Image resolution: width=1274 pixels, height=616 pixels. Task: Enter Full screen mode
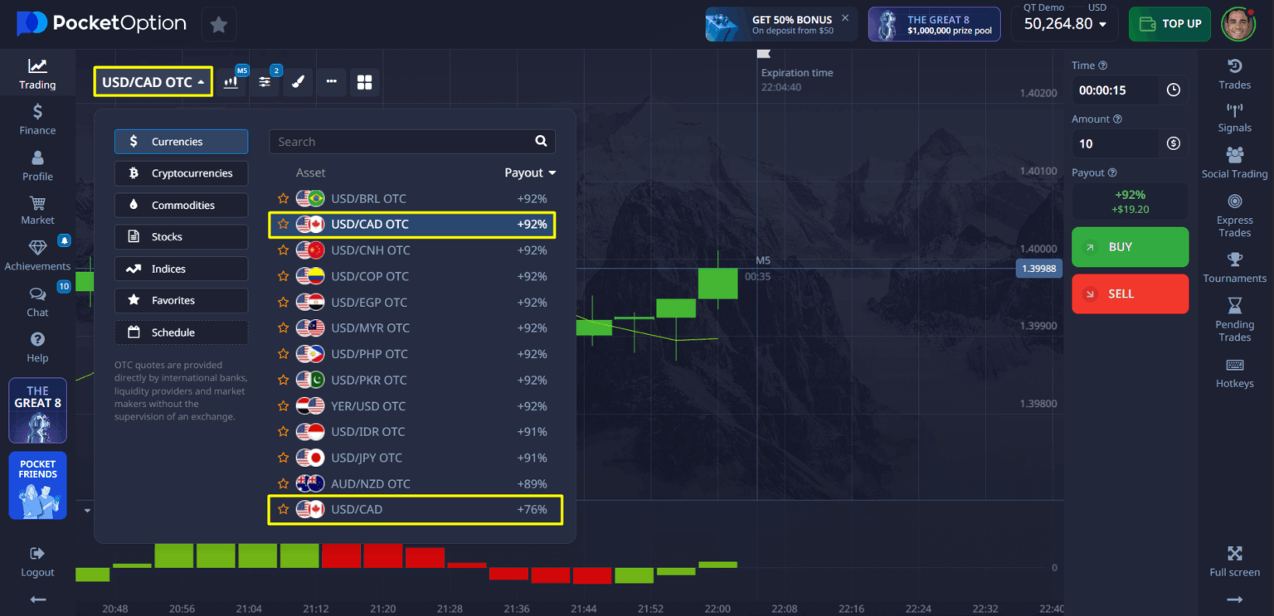point(1234,560)
